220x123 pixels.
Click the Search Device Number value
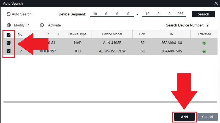tap(207, 25)
